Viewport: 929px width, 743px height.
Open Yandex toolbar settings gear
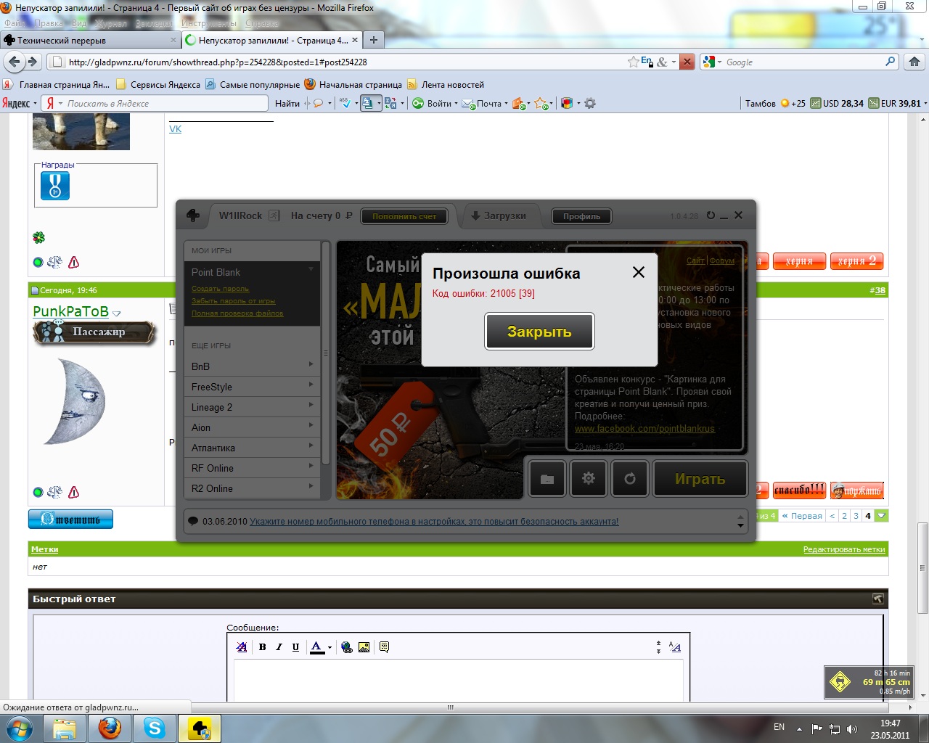[x=590, y=104]
